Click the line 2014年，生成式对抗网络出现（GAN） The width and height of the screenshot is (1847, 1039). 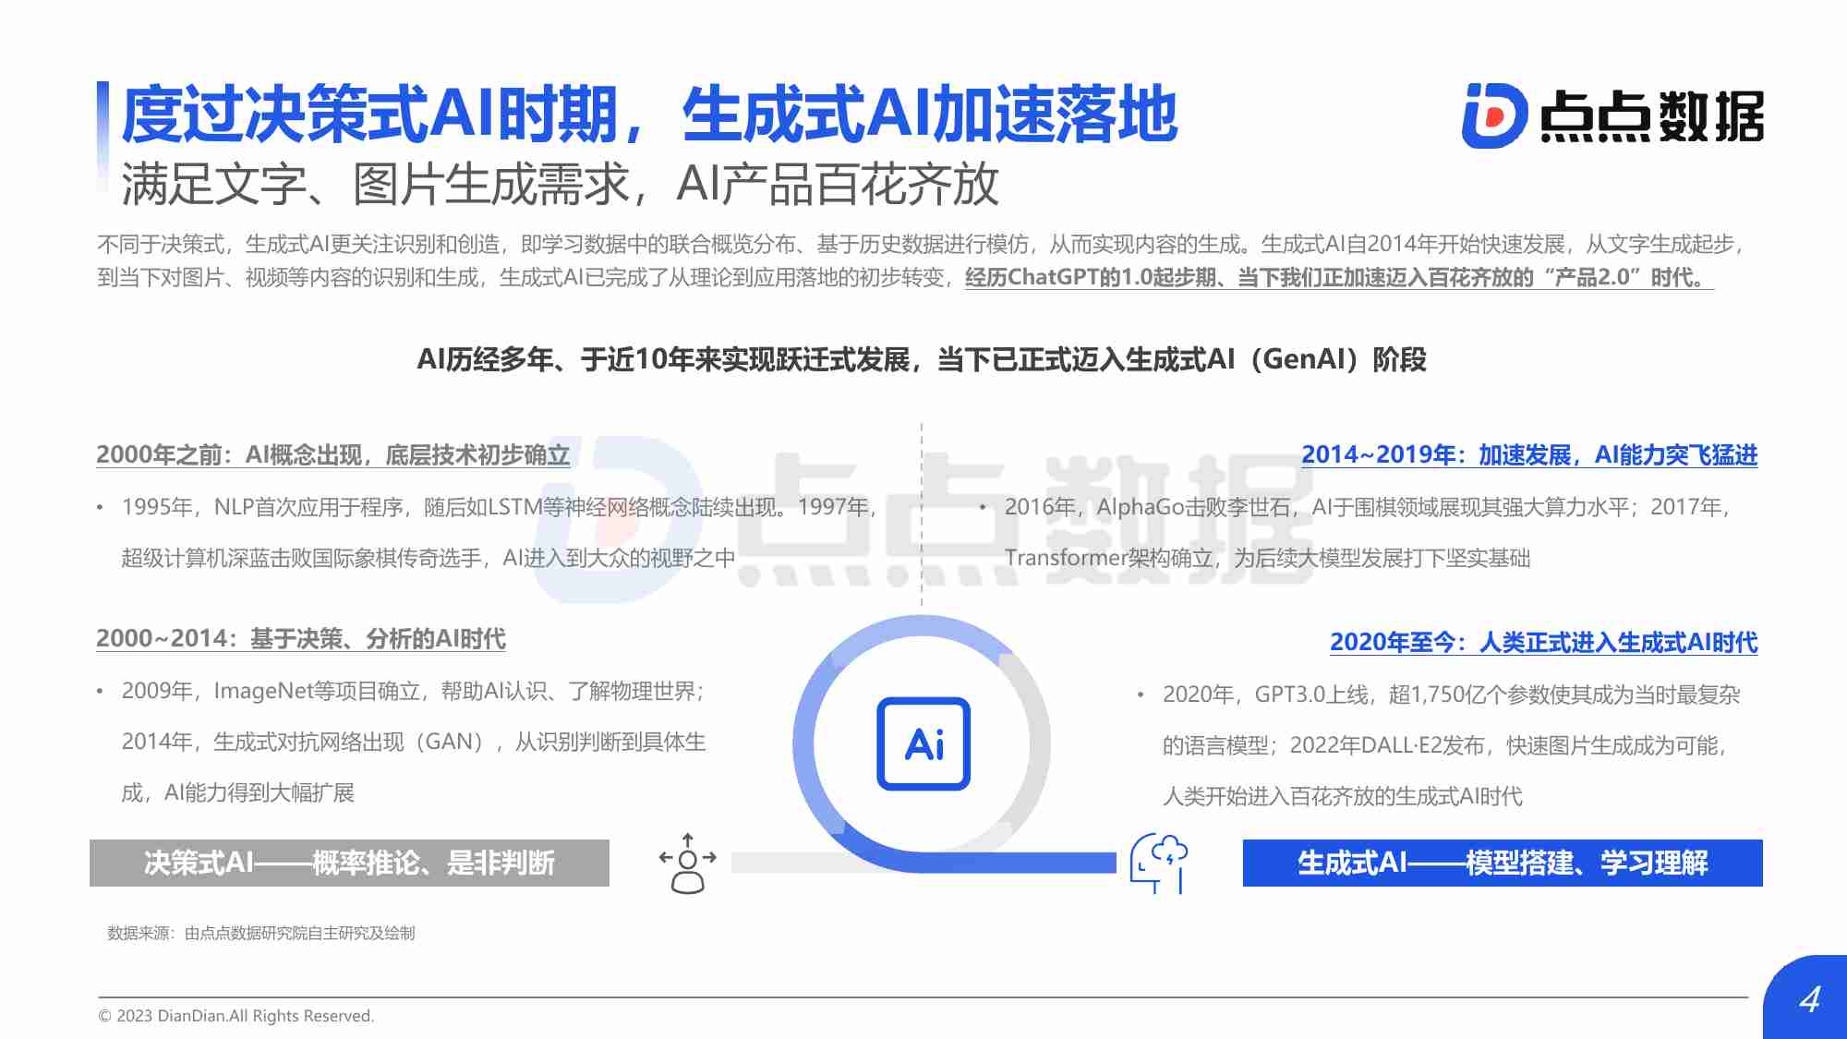click(414, 742)
